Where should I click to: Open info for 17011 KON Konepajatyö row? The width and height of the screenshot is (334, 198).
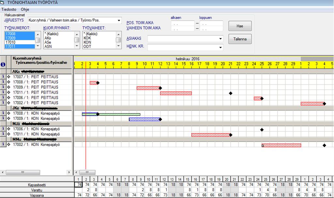pos(3,134)
